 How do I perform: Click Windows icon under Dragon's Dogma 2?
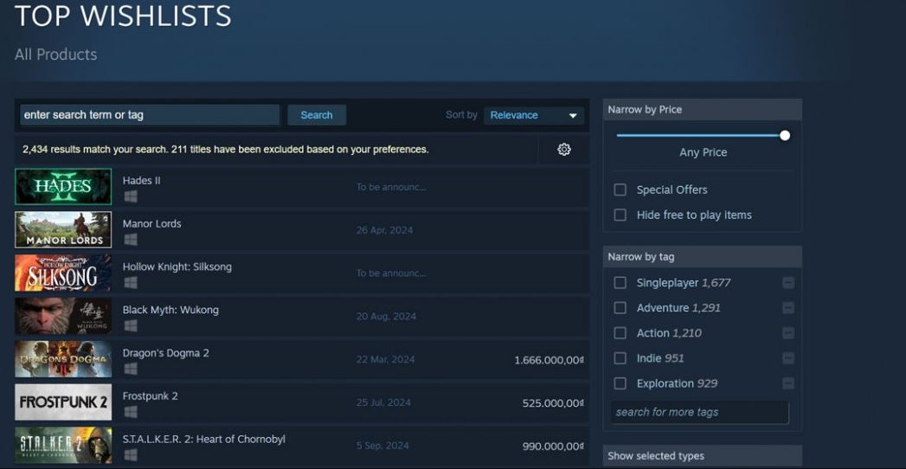pos(131,369)
